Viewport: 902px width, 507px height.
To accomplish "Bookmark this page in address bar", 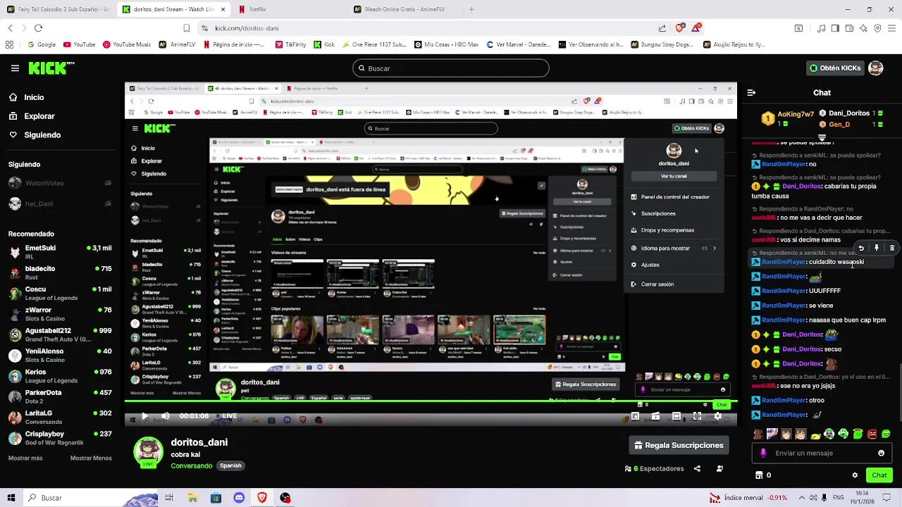I will click(x=186, y=28).
